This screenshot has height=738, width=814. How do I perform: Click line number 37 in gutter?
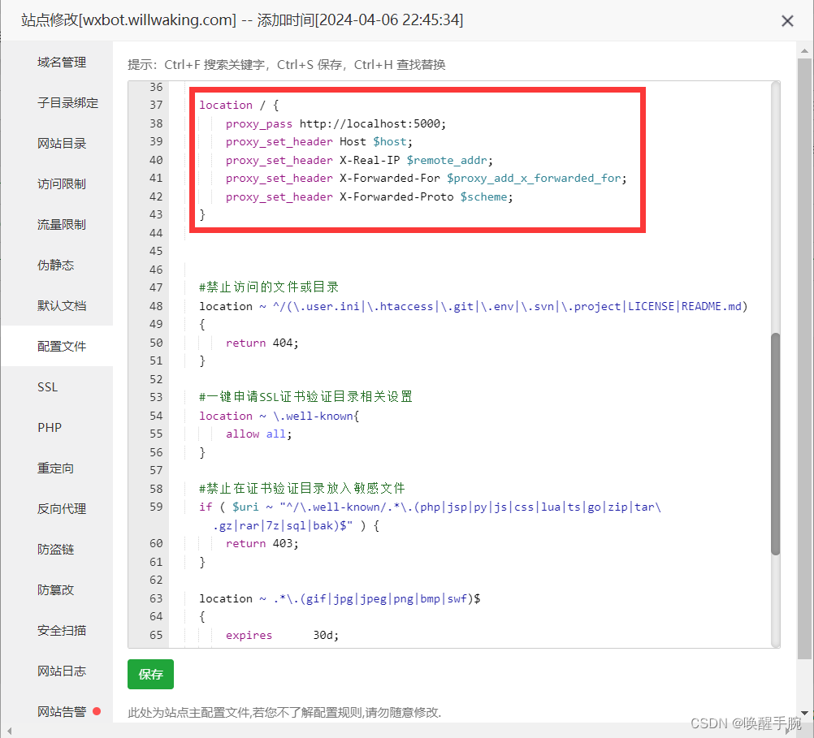(156, 105)
